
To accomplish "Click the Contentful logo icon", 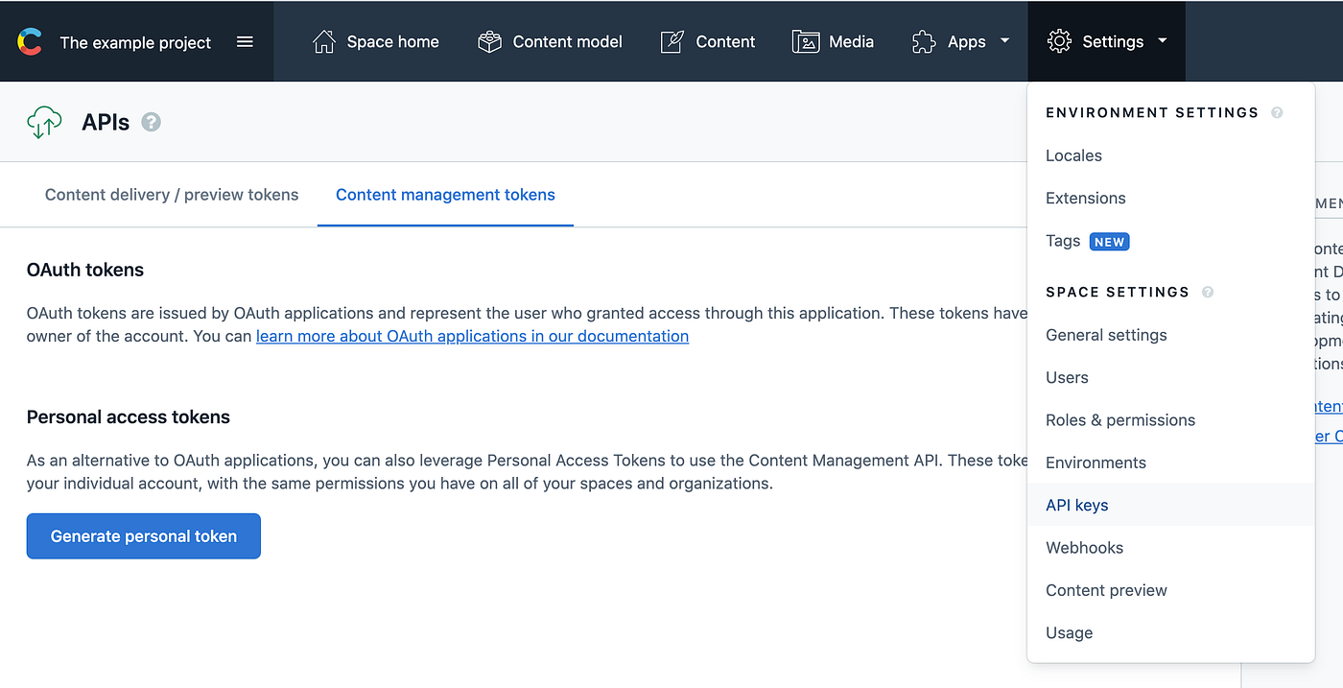I will (x=30, y=42).
